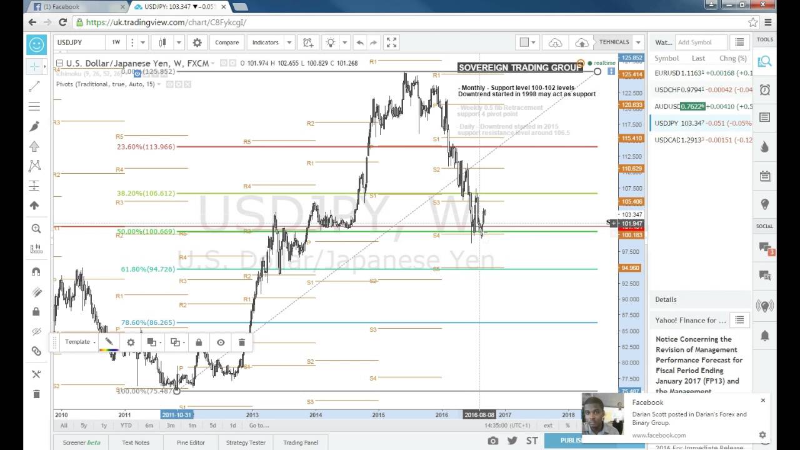The image size is (800, 450).
Task: Open the Indicators button
Action: [x=265, y=42]
